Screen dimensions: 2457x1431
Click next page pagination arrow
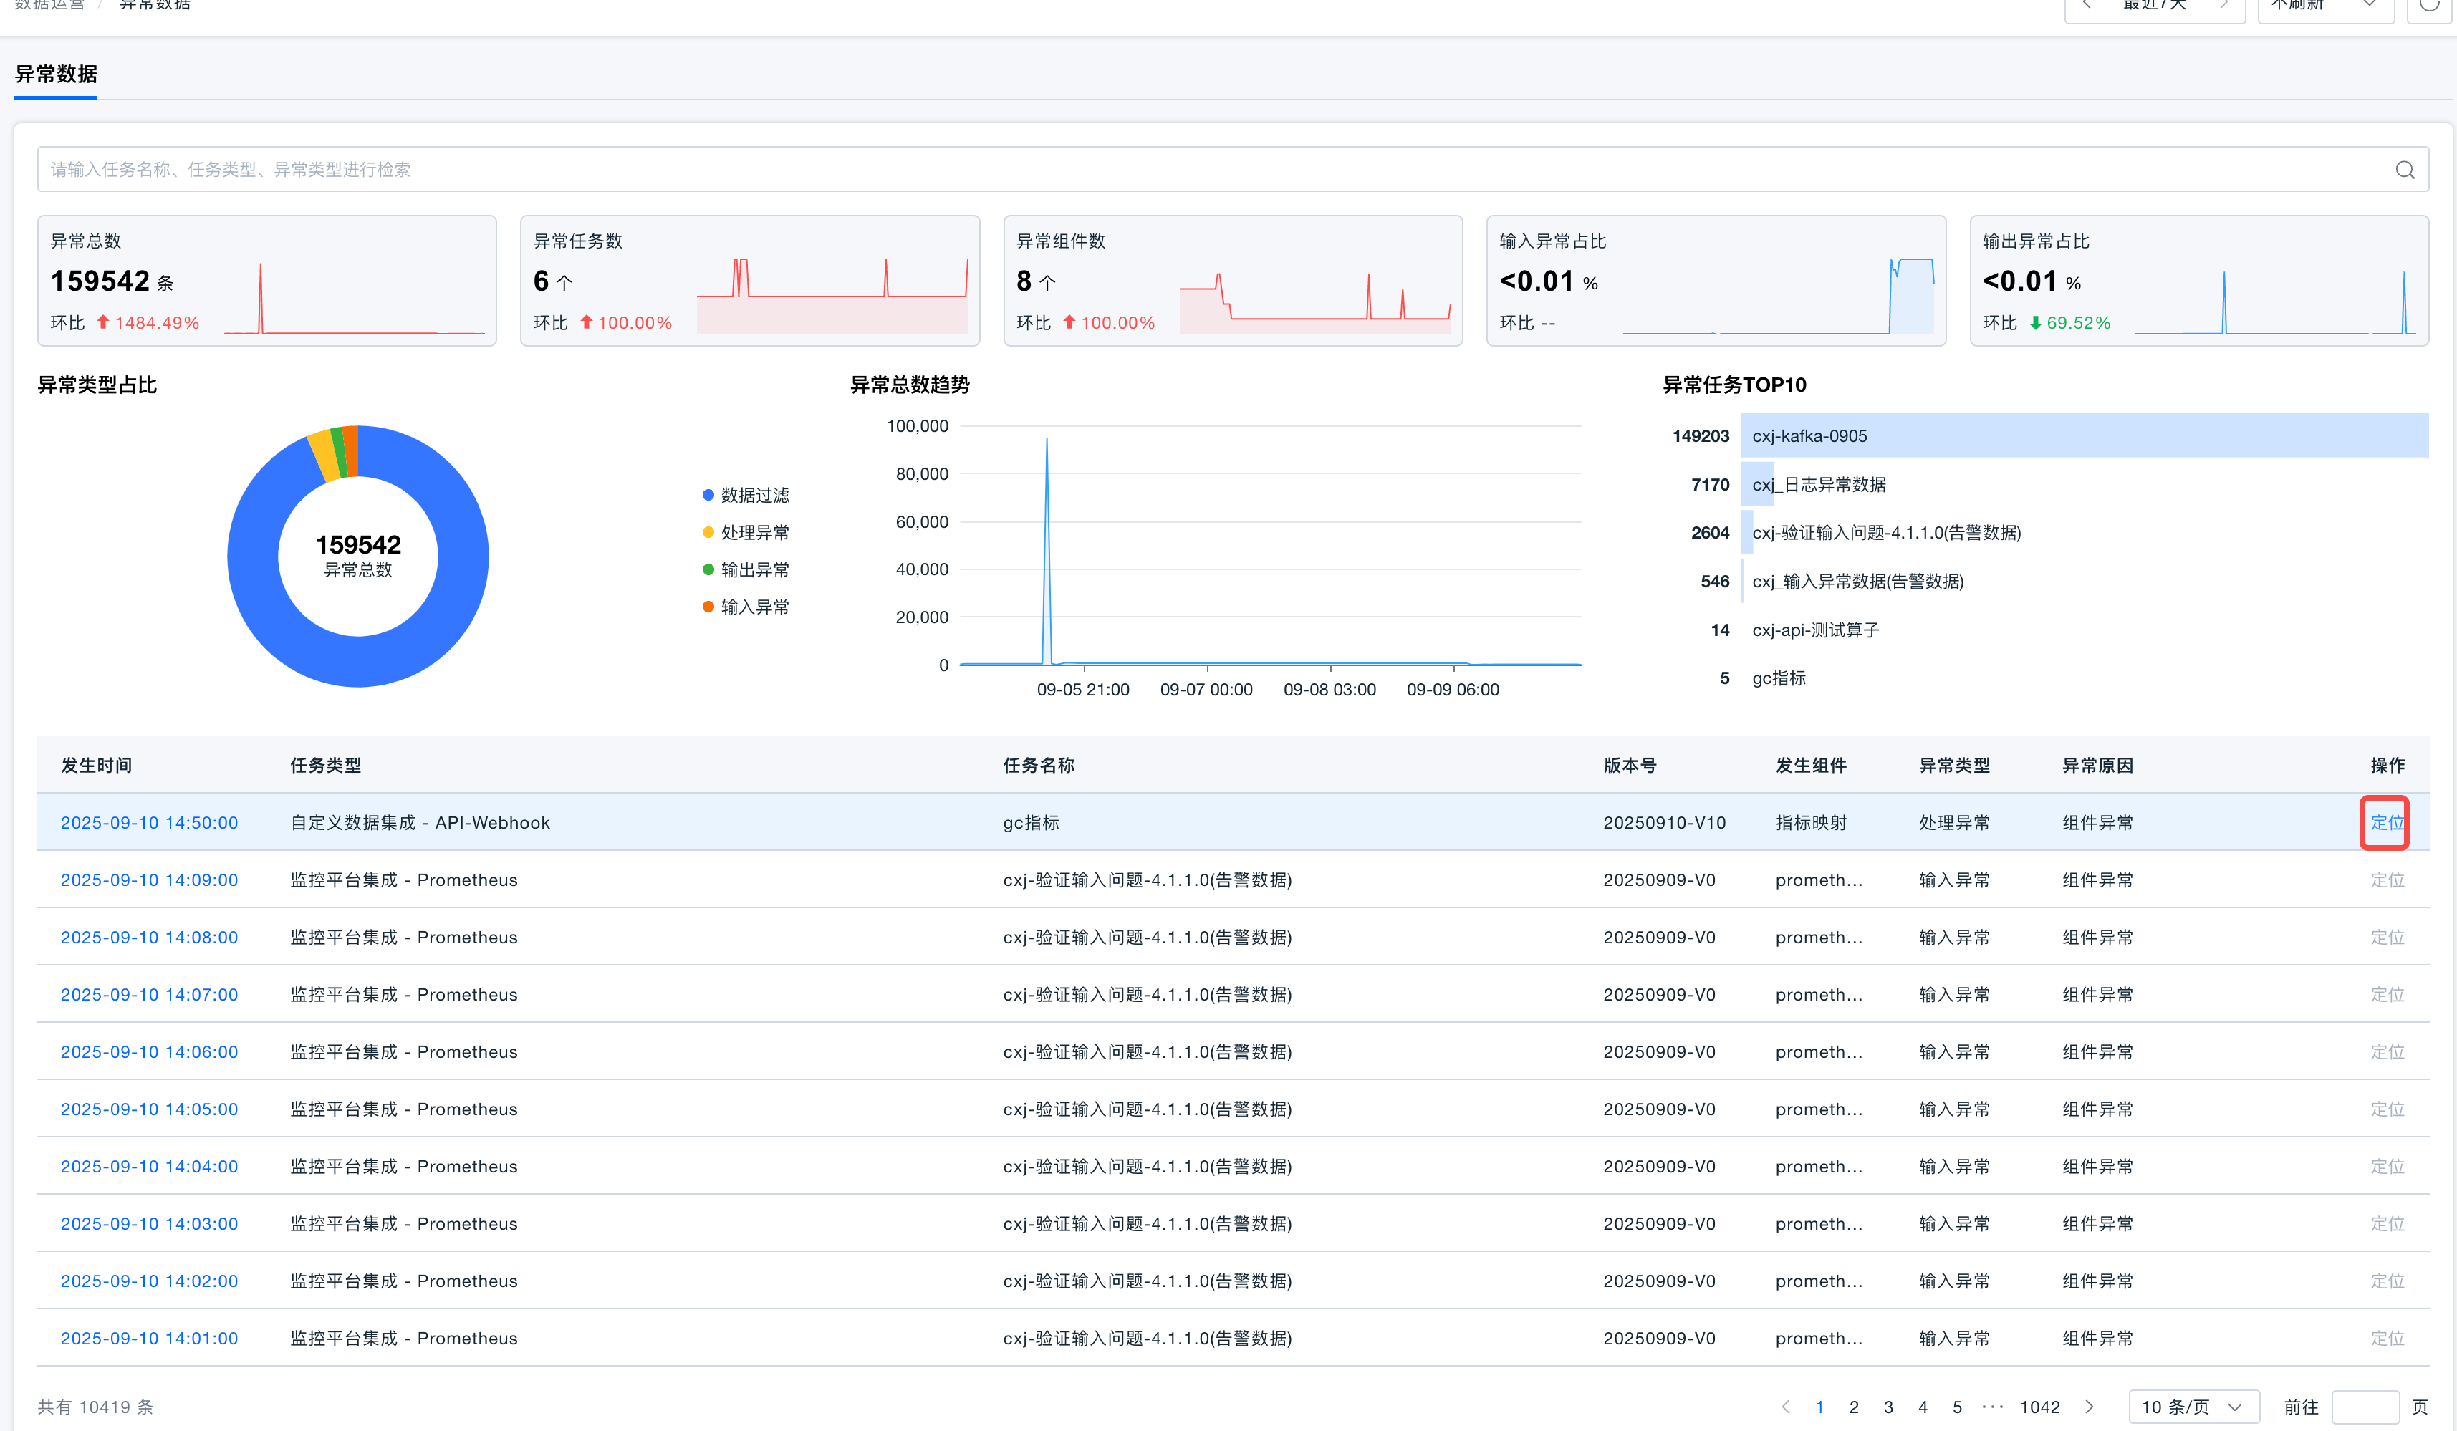[2090, 1407]
